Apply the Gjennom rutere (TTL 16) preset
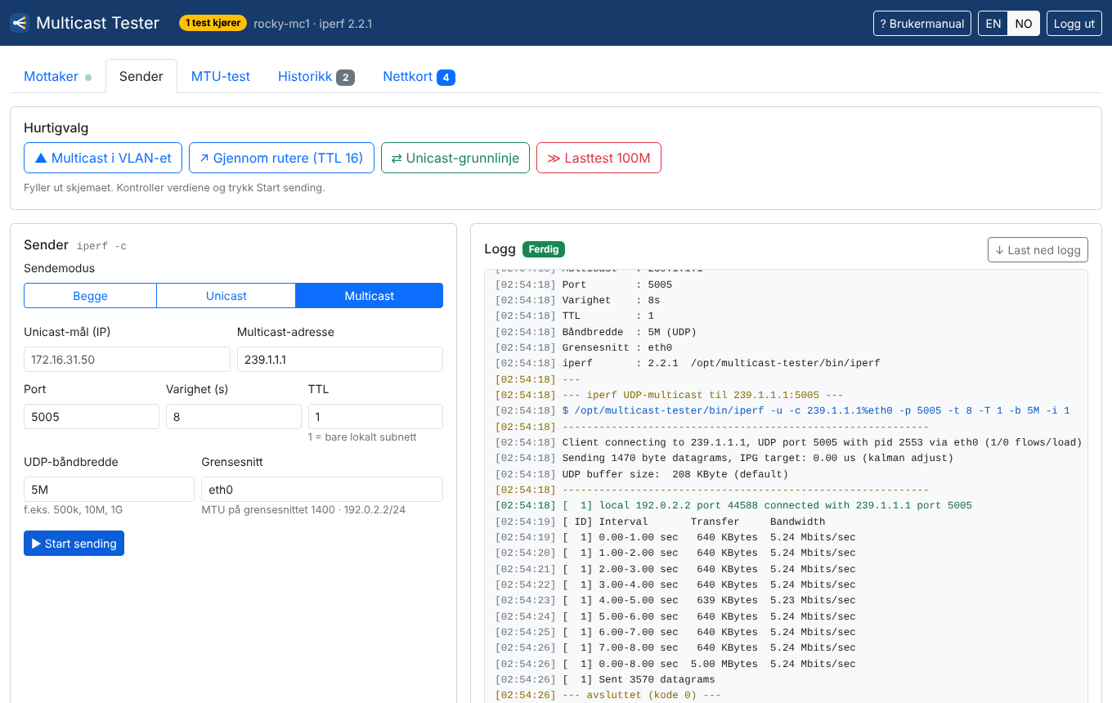1112x703 pixels. (x=282, y=158)
